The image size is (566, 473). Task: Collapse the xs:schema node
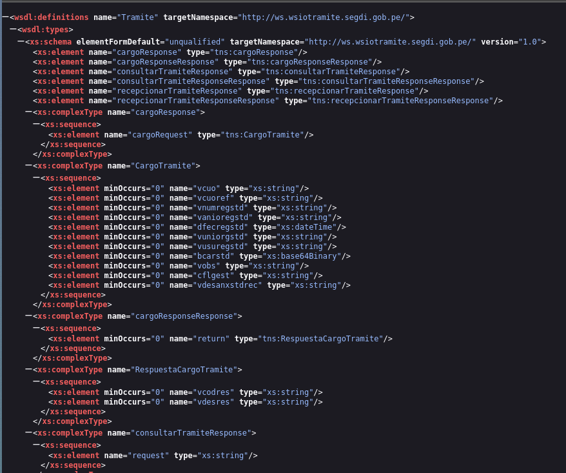coord(21,42)
